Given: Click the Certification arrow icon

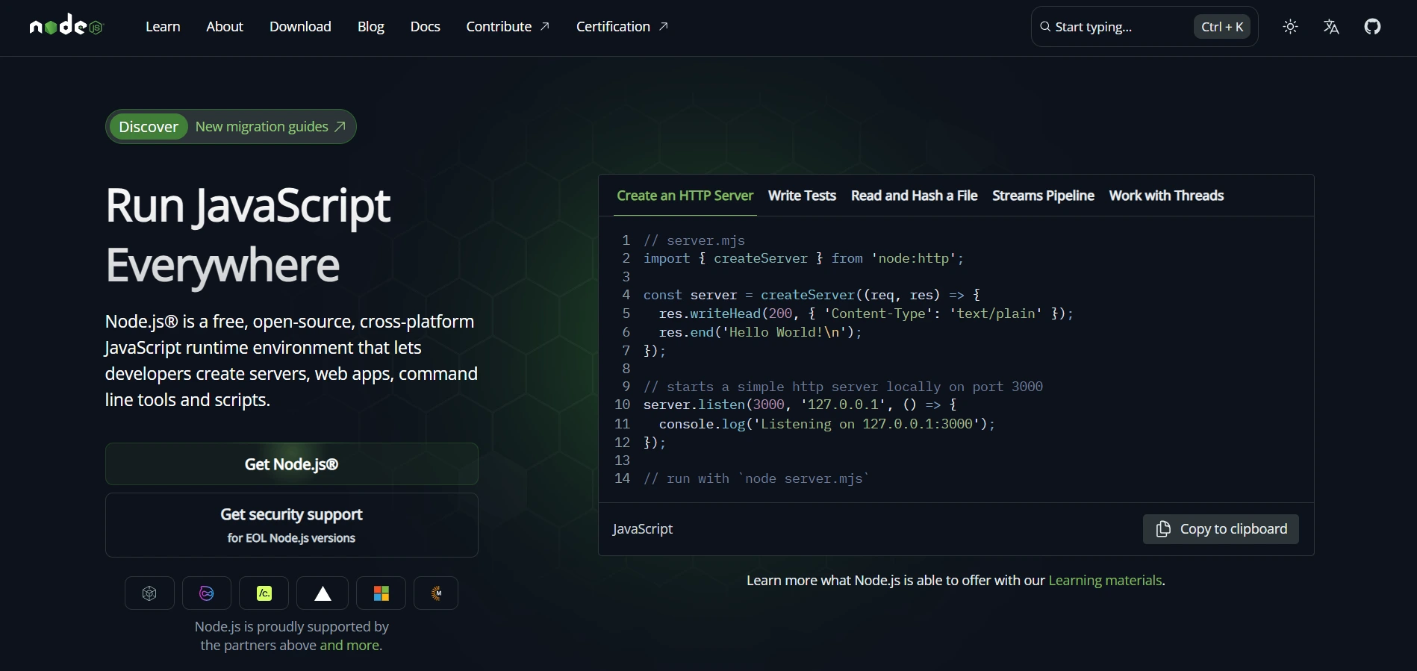Looking at the screenshot, I should 663,27.
